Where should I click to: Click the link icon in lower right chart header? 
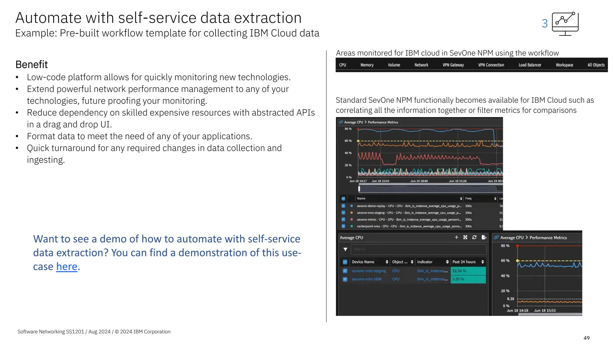click(x=496, y=237)
